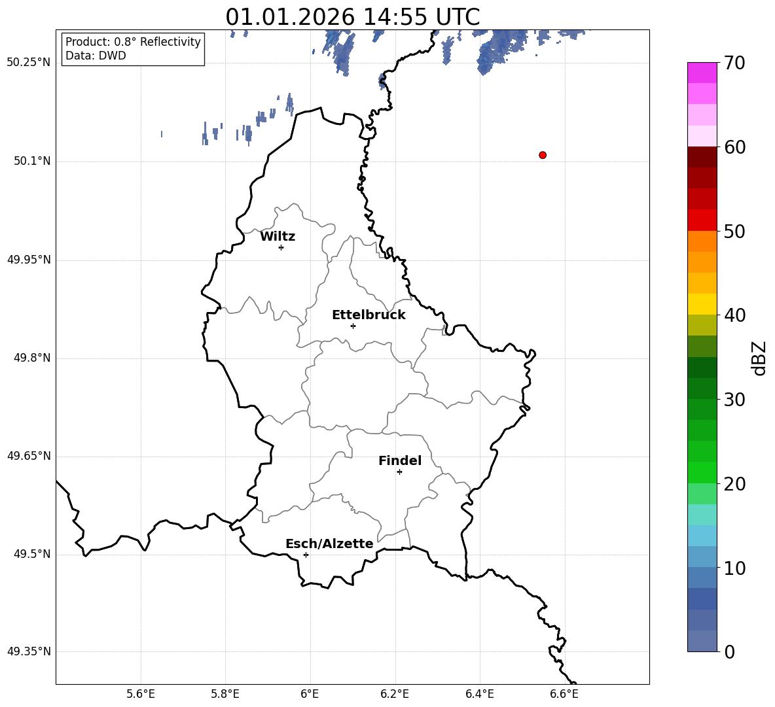Click the slate blue colorbar segment just above 0
This screenshot has height=707, width=775.
click(x=702, y=641)
